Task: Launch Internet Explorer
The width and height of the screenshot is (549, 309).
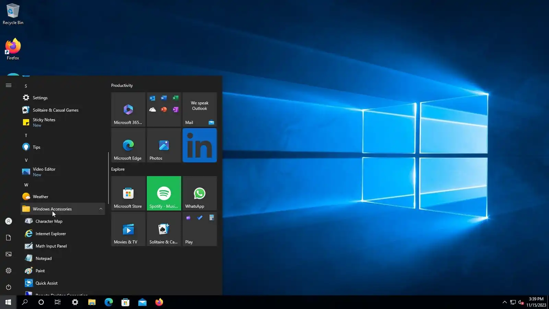Action: point(63,234)
